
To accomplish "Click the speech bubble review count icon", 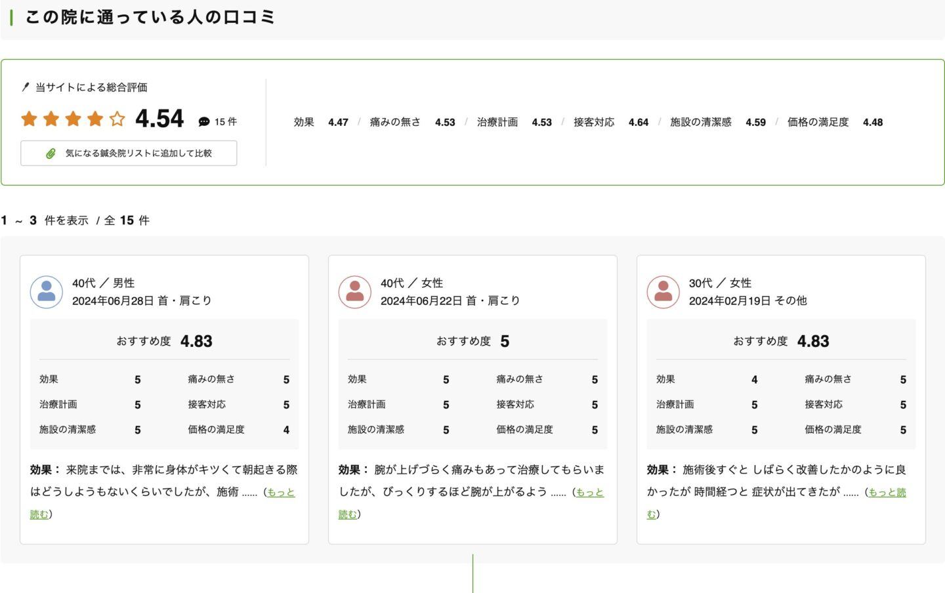I will pyautogui.click(x=204, y=122).
